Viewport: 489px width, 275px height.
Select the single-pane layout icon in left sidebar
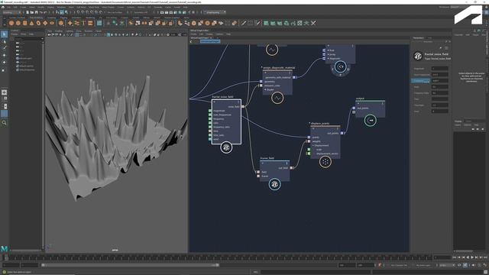[x=4, y=92]
